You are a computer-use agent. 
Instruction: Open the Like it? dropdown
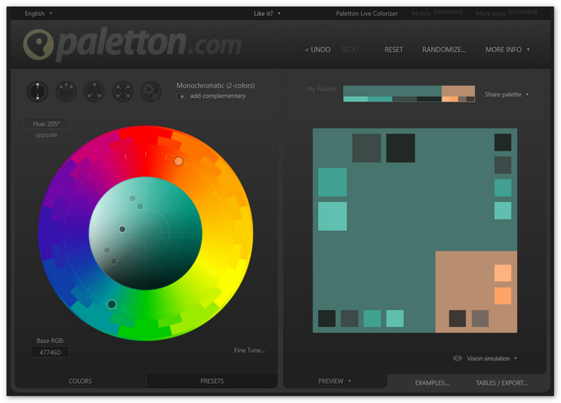tap(267, 14)
